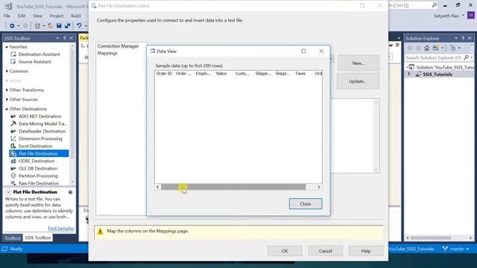
Task: Open the Edit menu
Action: pos(22,16)
